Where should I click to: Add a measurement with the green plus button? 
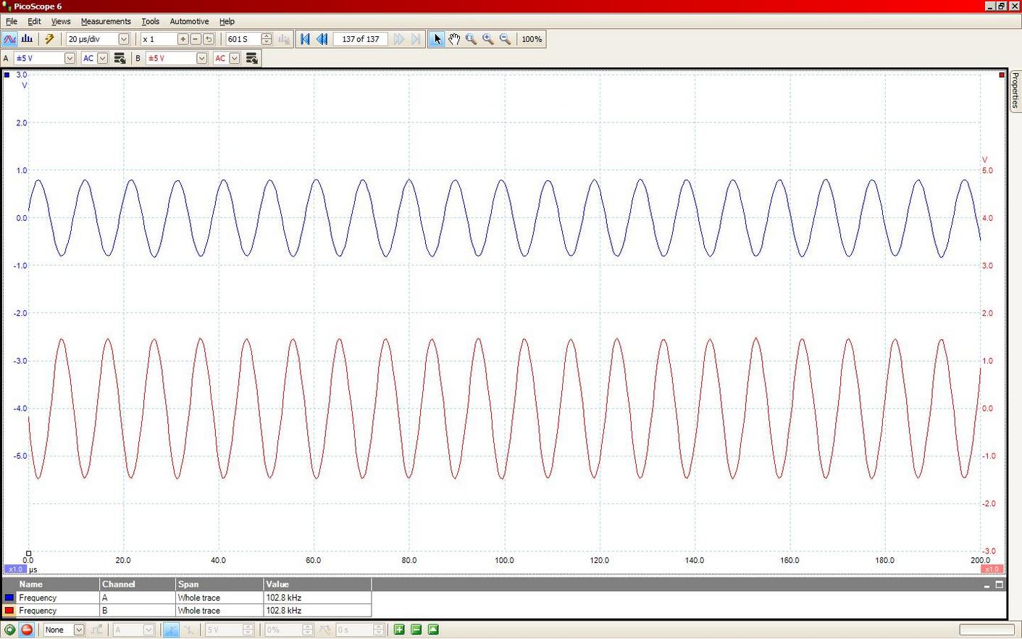pyautogui.click(x=400, y=630)
